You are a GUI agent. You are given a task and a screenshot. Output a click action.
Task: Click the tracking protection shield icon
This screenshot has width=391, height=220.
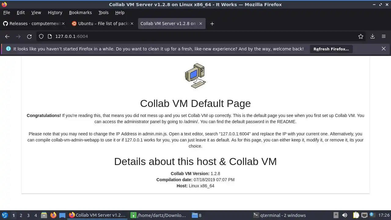click(x=41, y=36)
